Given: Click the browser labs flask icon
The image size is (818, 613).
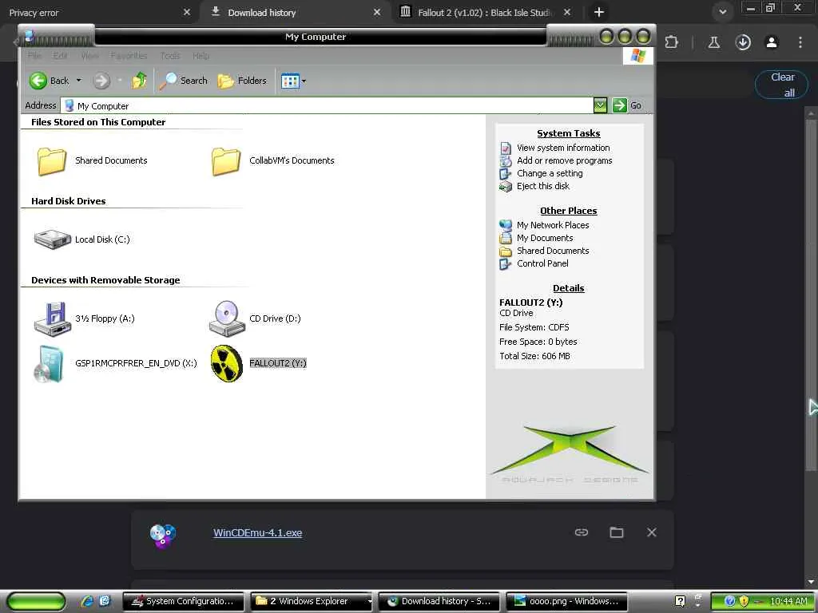Looking at the screenshot, I should pyautogui.click(x=713, y=42).
